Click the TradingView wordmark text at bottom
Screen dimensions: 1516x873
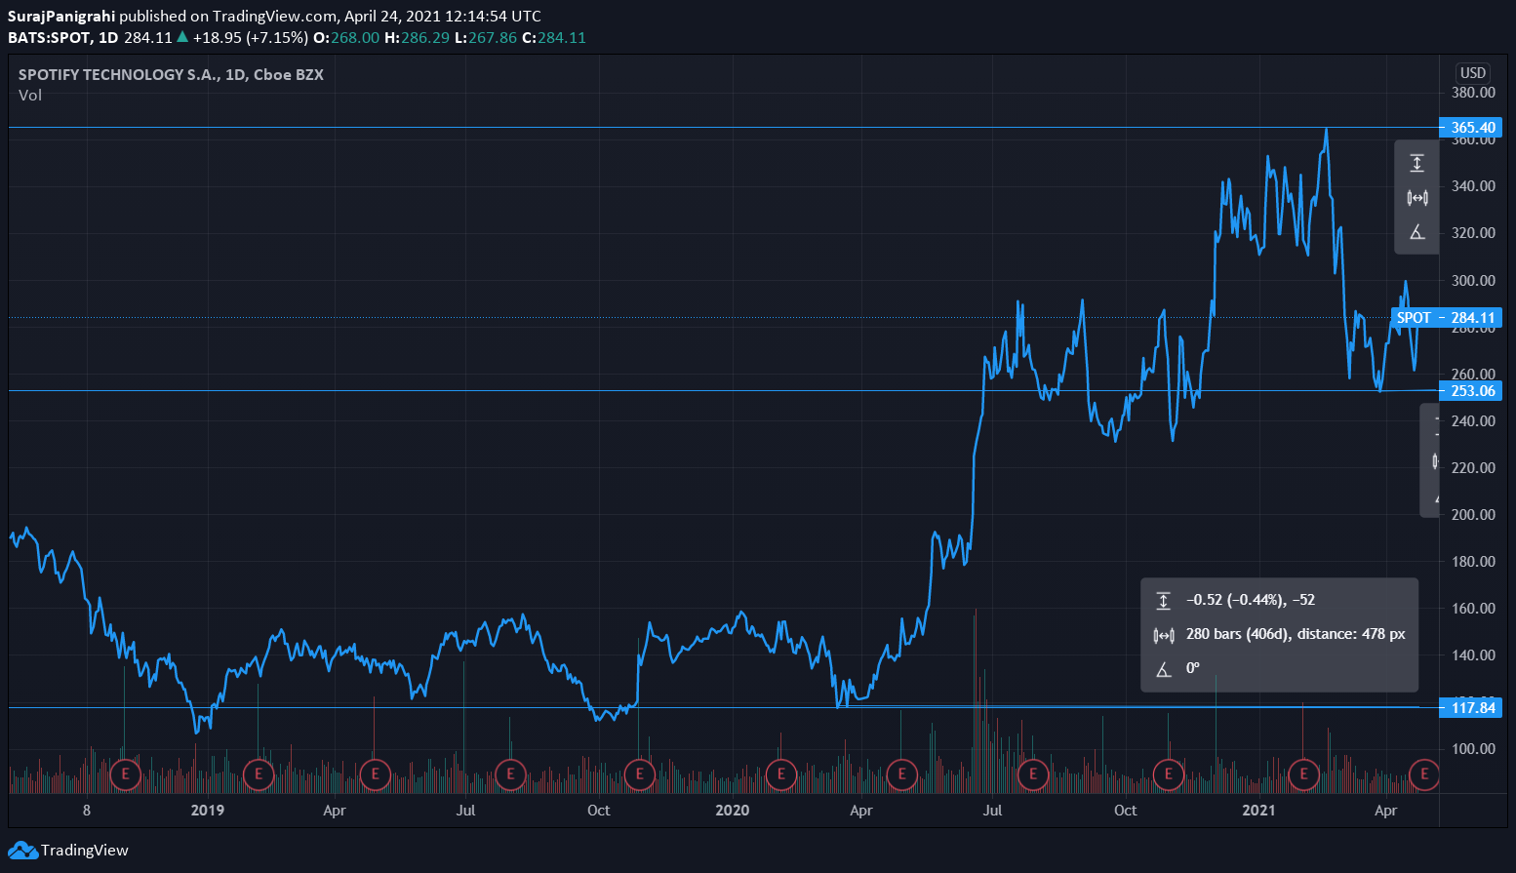click(x=85, y=851)
